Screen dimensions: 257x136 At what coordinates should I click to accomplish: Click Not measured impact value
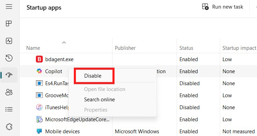click(x=239, y=132)
